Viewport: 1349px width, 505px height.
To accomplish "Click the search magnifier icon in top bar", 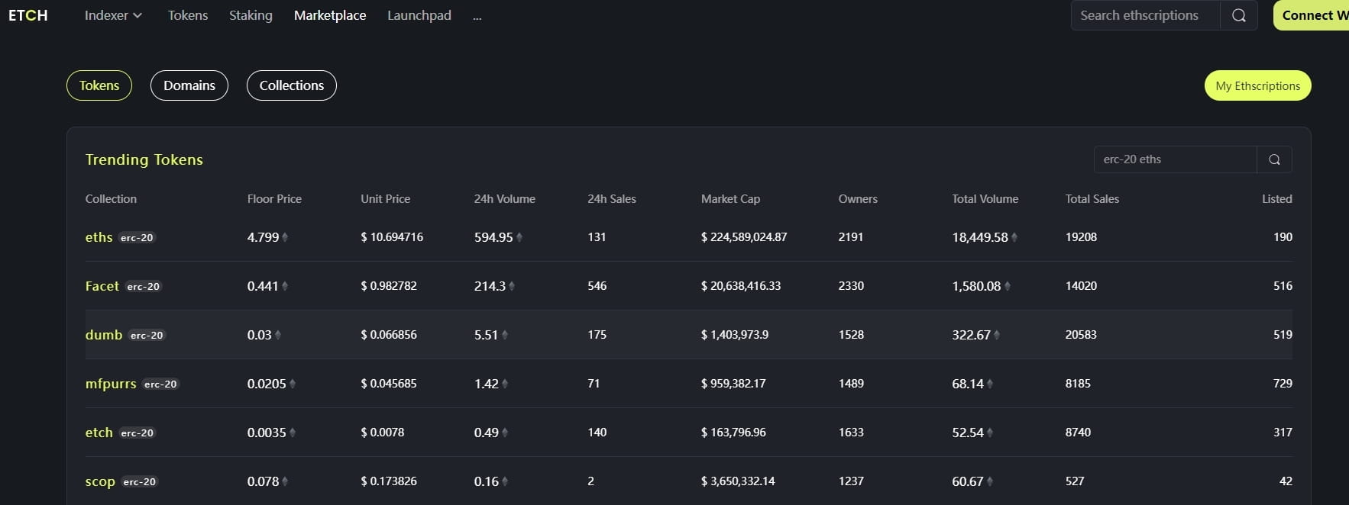I will pos(1239,15).
